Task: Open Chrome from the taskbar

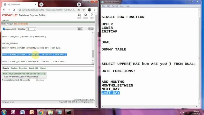Action: click(41, 112)
